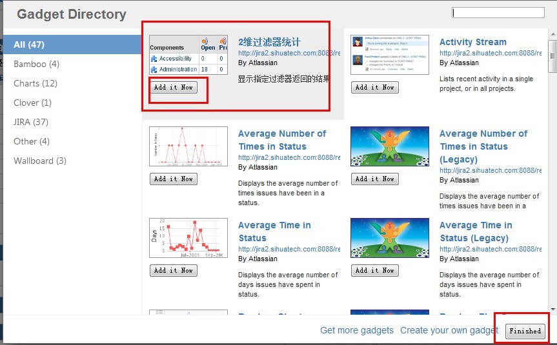Add the Activity Stream gadget now
This screenshot has height=345, width=557.
[375, 87]
